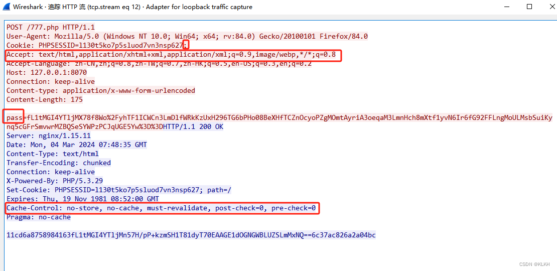Click the Pragma: no-cache line
The height and width of the screenshot is (271, 557).
(x=39, y=217)
